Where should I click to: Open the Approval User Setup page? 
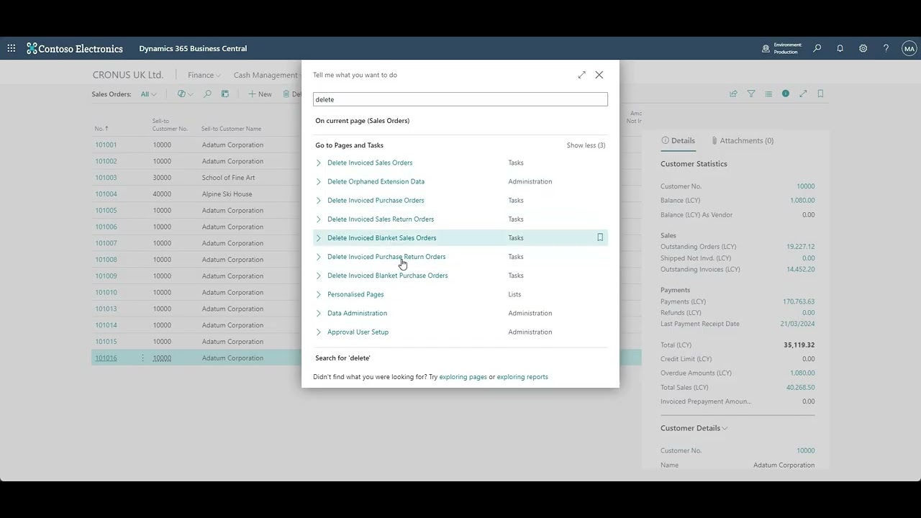(x=358, y=332)
